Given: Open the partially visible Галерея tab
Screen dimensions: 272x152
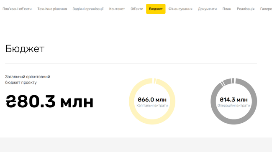Looking at the screenshot, I should point(266,9).
